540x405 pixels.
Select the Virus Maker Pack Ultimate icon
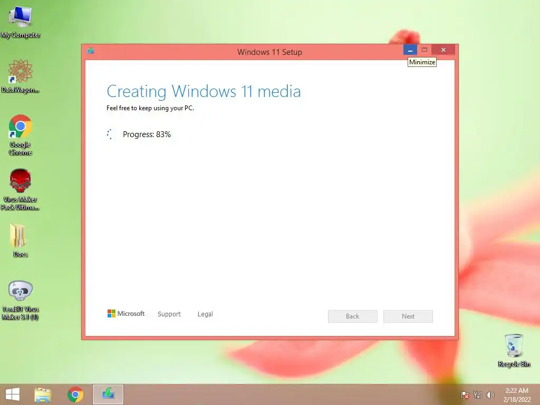click(21, 189)
